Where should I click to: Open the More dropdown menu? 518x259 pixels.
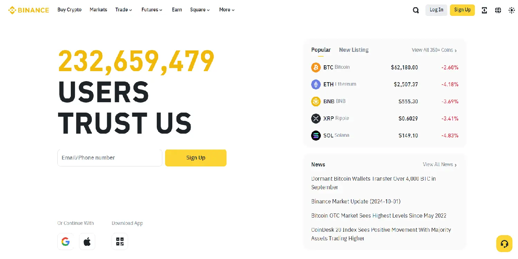coord(227,10)
